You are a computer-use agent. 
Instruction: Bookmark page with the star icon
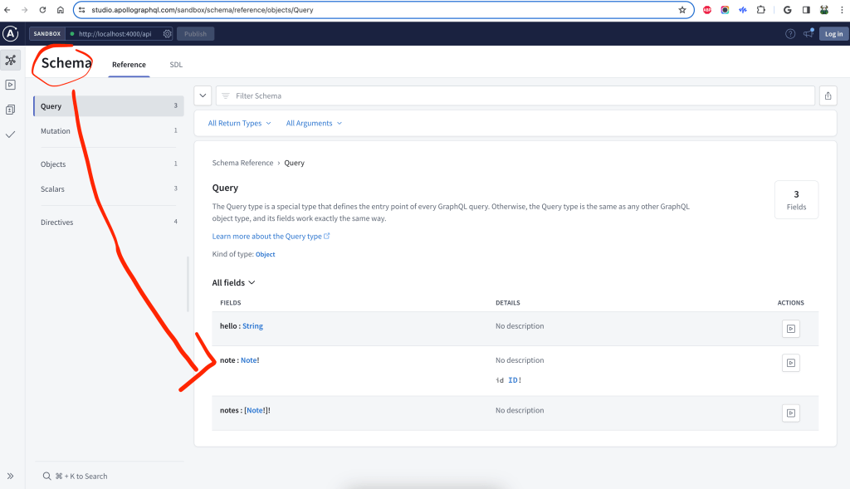[682, 10]
